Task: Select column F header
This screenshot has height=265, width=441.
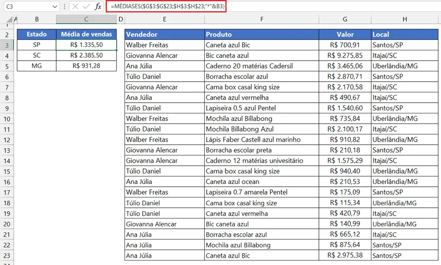Action: click(x=262, y=20)
